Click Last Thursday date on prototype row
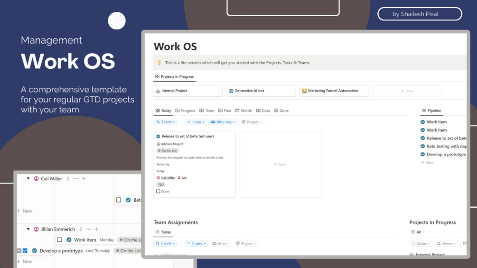Viewport: 477px width, 268px height. pos(98,250)
